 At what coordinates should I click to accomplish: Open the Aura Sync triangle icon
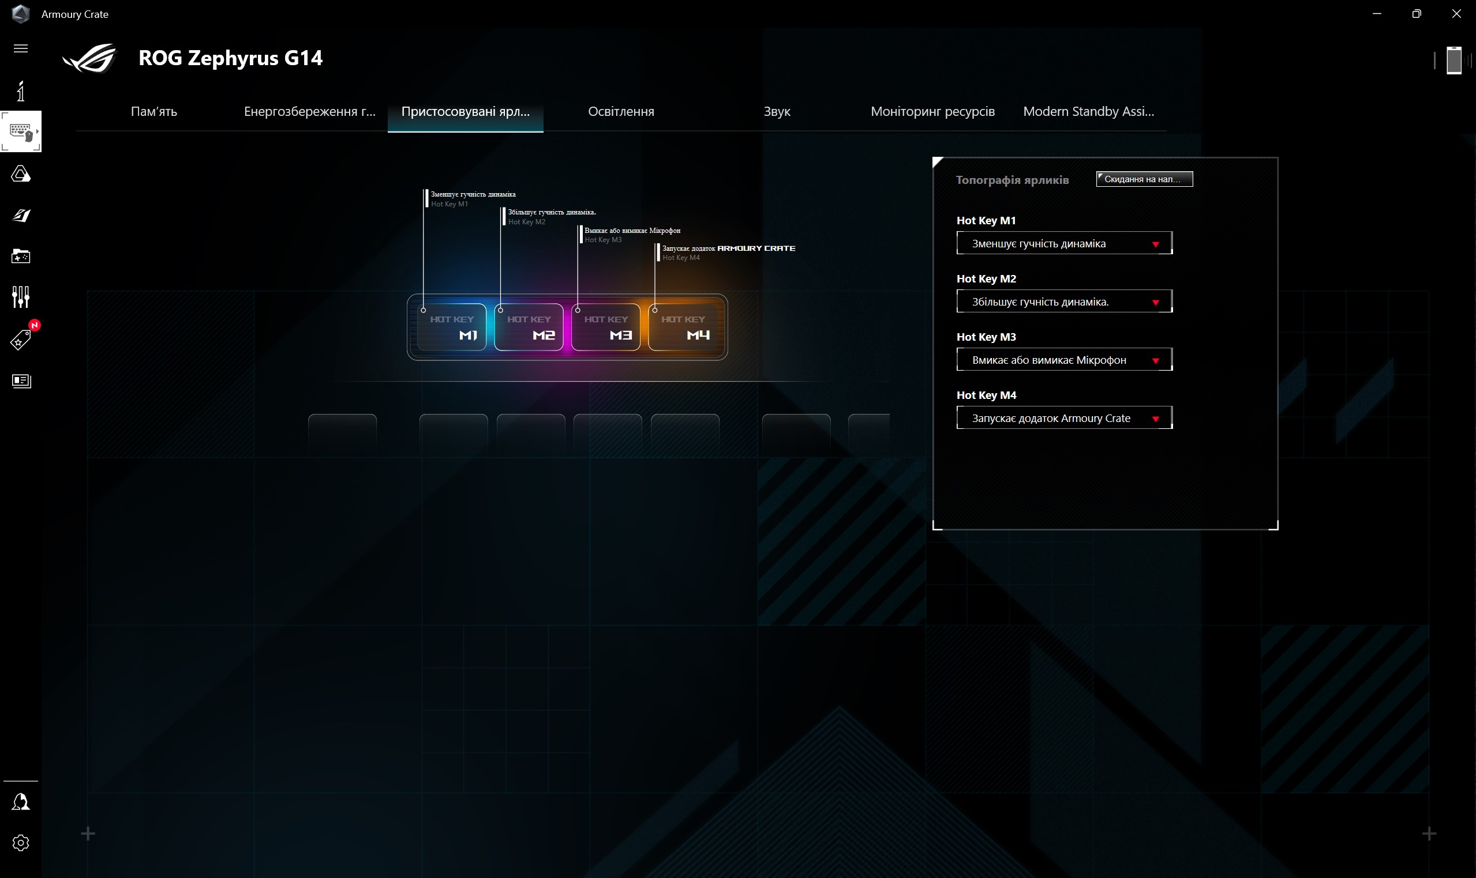21,174
